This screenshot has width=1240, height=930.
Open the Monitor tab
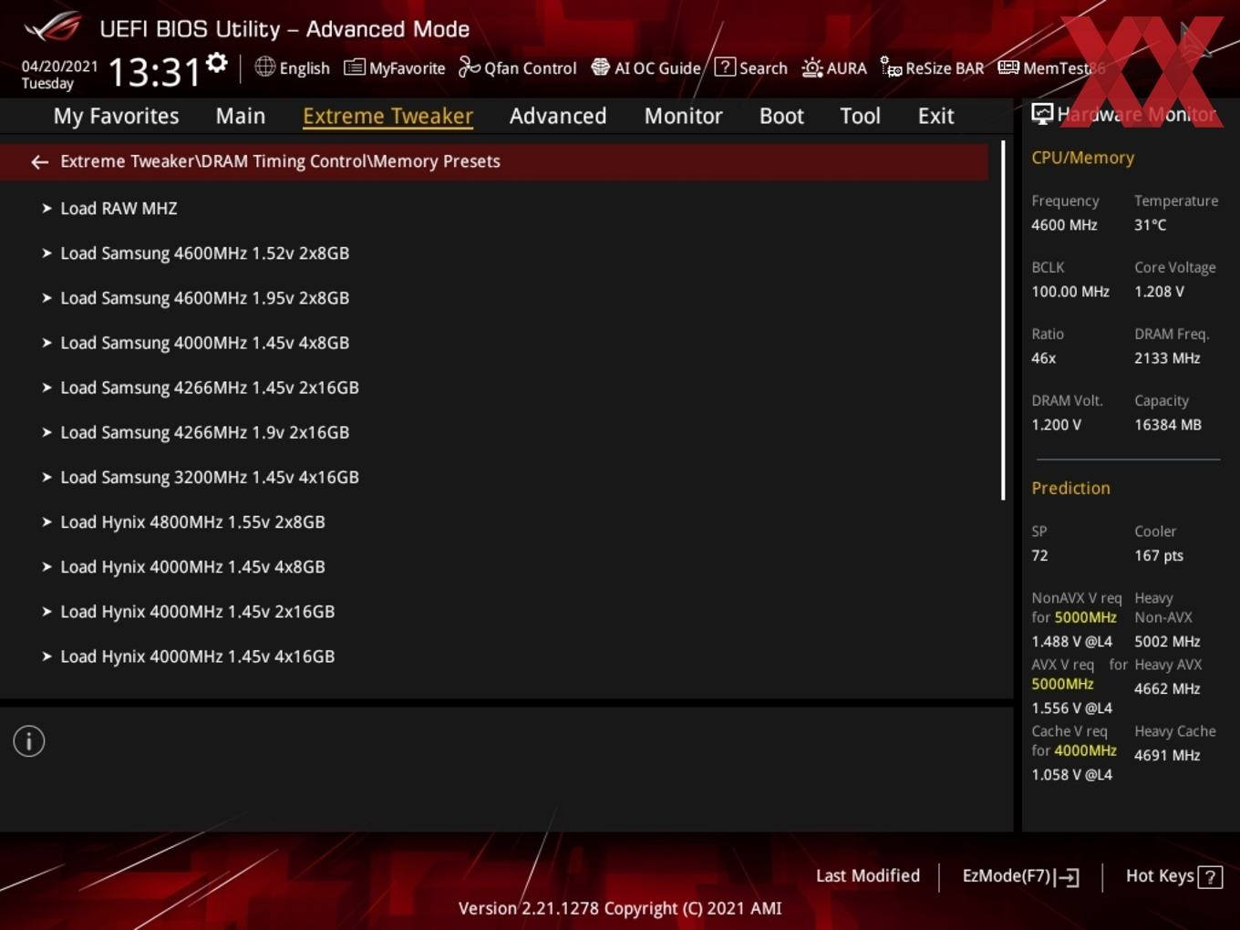(x=684, y=116)
